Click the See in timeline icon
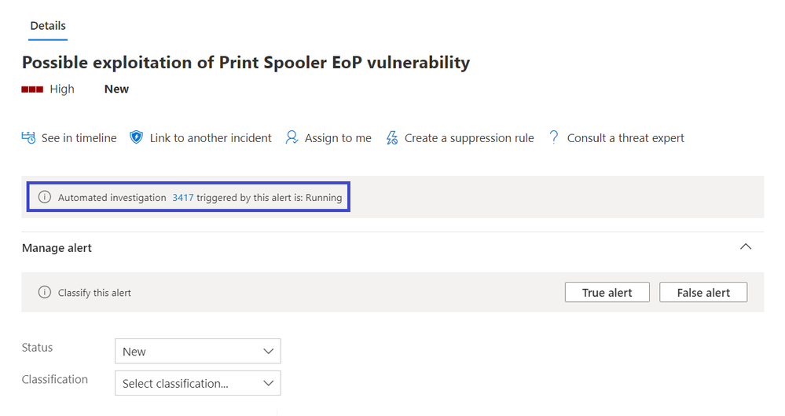 click(28, 137)
